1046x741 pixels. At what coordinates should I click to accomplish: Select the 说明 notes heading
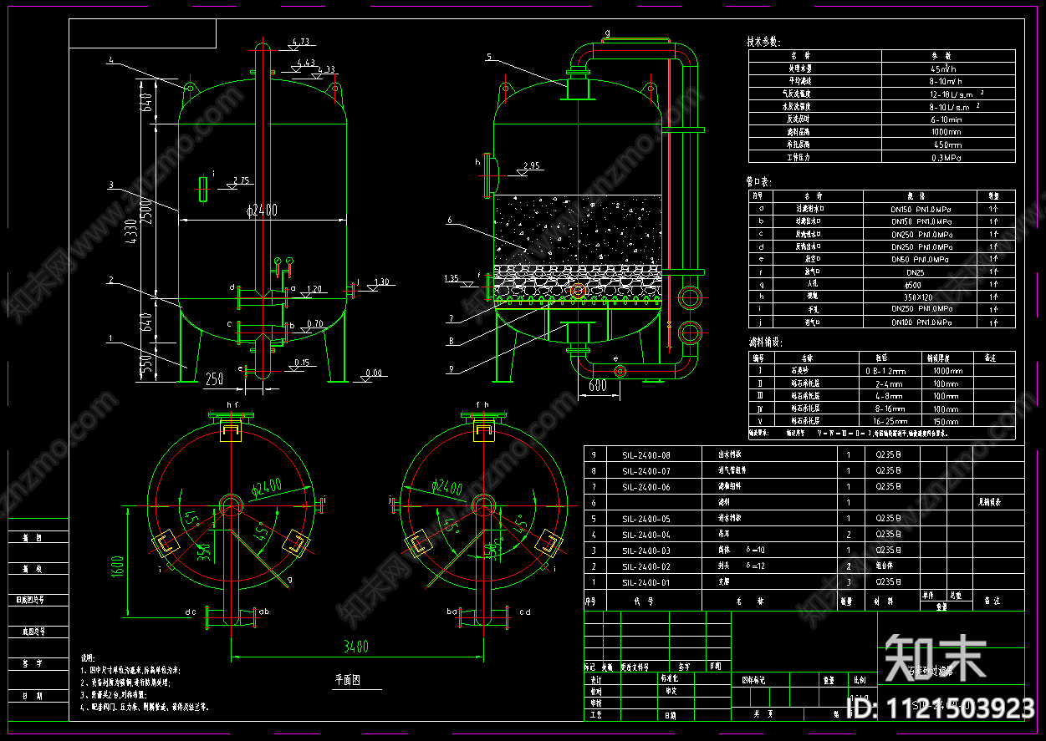(88, 657)
